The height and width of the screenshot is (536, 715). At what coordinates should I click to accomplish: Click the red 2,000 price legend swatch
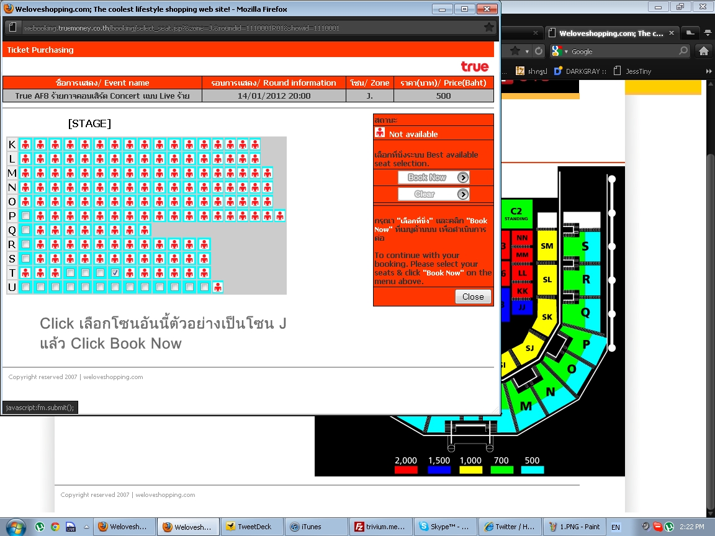coord(406,470)
